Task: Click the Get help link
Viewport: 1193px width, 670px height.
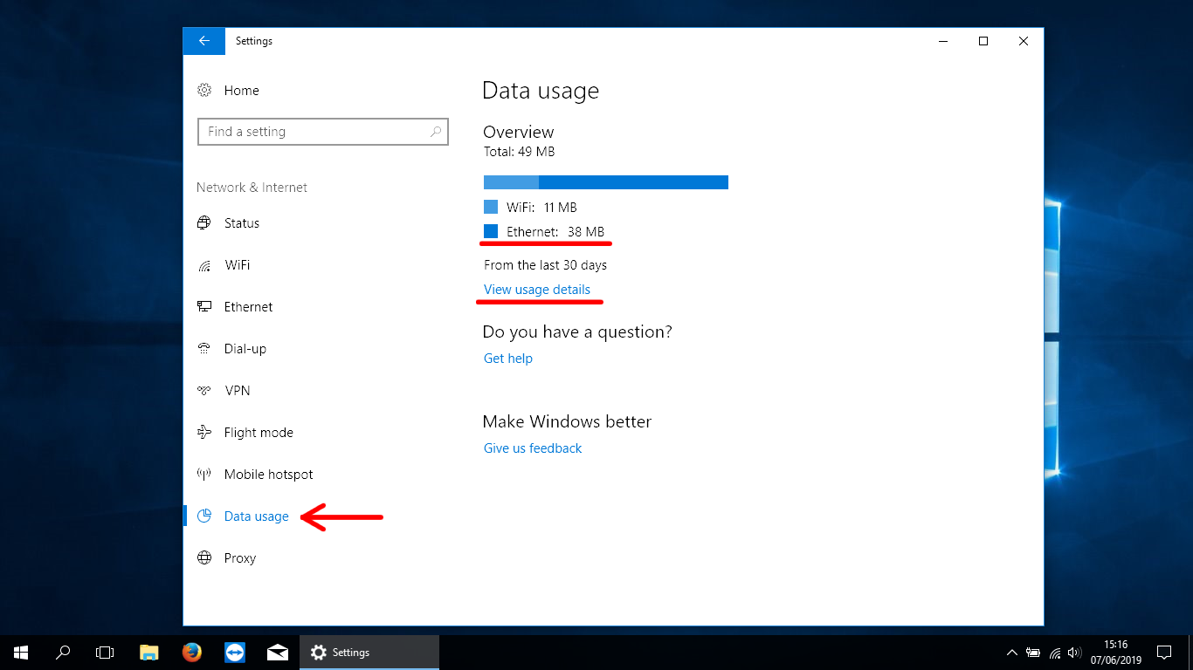Action: coord(508,359)
